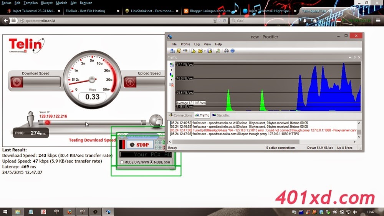Switch to FileDais - Best File Hosting tab
This screenshot has width=384, height=216.
tap(92, 11)
